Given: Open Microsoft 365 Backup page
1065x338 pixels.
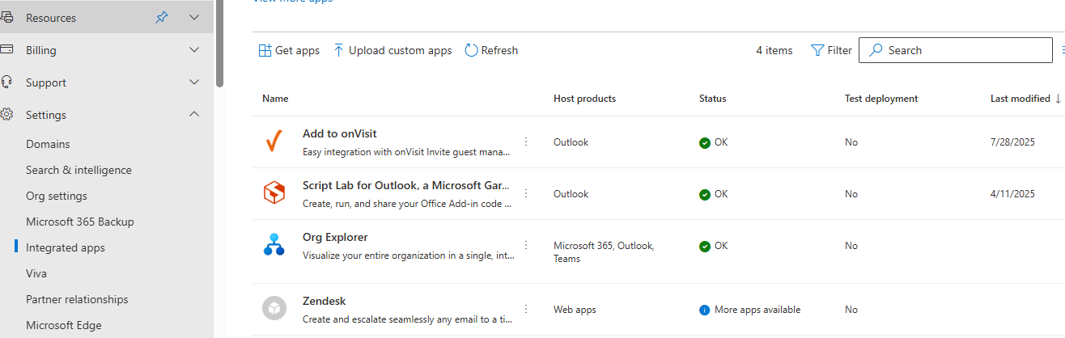Looking at the screenshot, I should tap(80, 222).
